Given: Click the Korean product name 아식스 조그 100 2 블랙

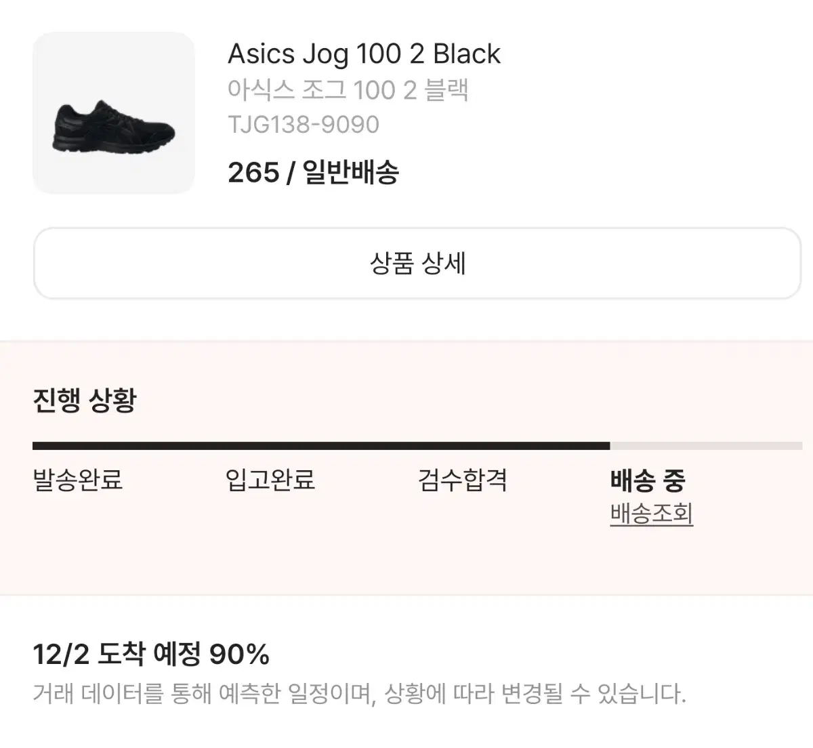Looking at the screenshot, I should [x=348, y=90].
